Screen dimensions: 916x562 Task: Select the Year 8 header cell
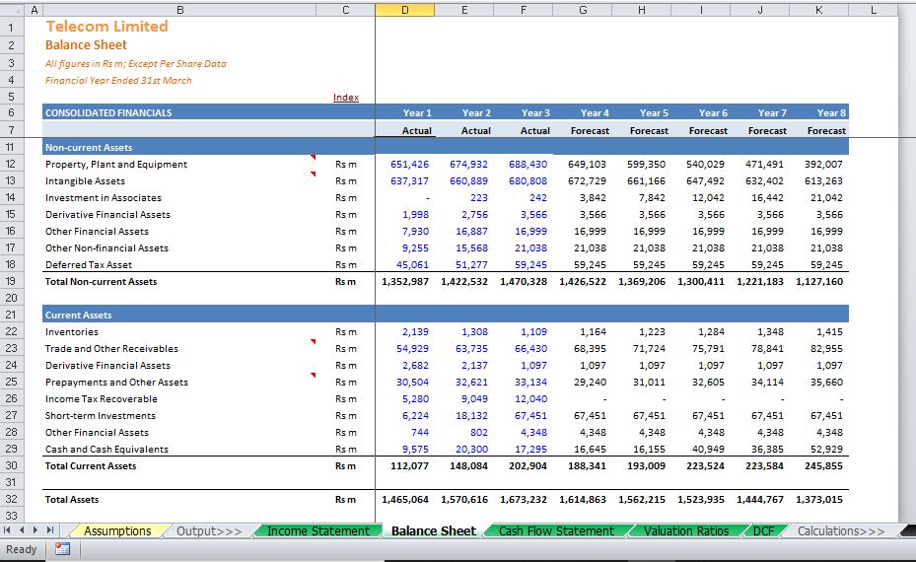(x=831, y=112)
